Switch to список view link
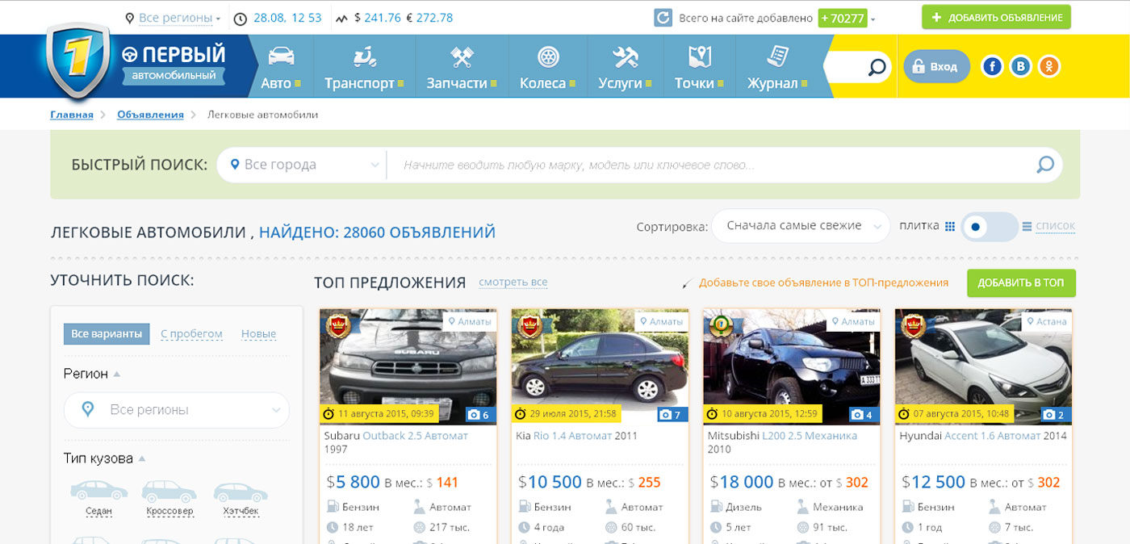This screenshot has width=1130, height=544. click(1055, 226)
